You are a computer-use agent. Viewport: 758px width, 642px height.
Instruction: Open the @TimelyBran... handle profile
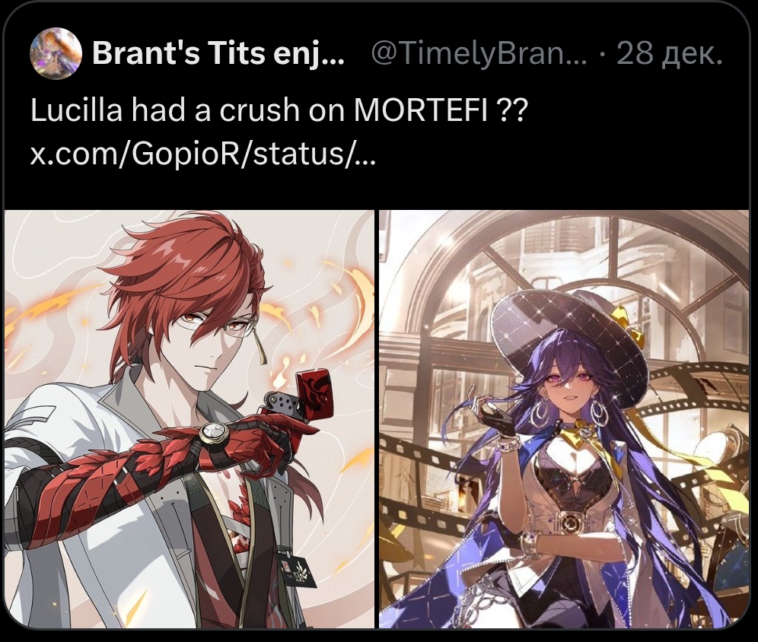[479, 53]
